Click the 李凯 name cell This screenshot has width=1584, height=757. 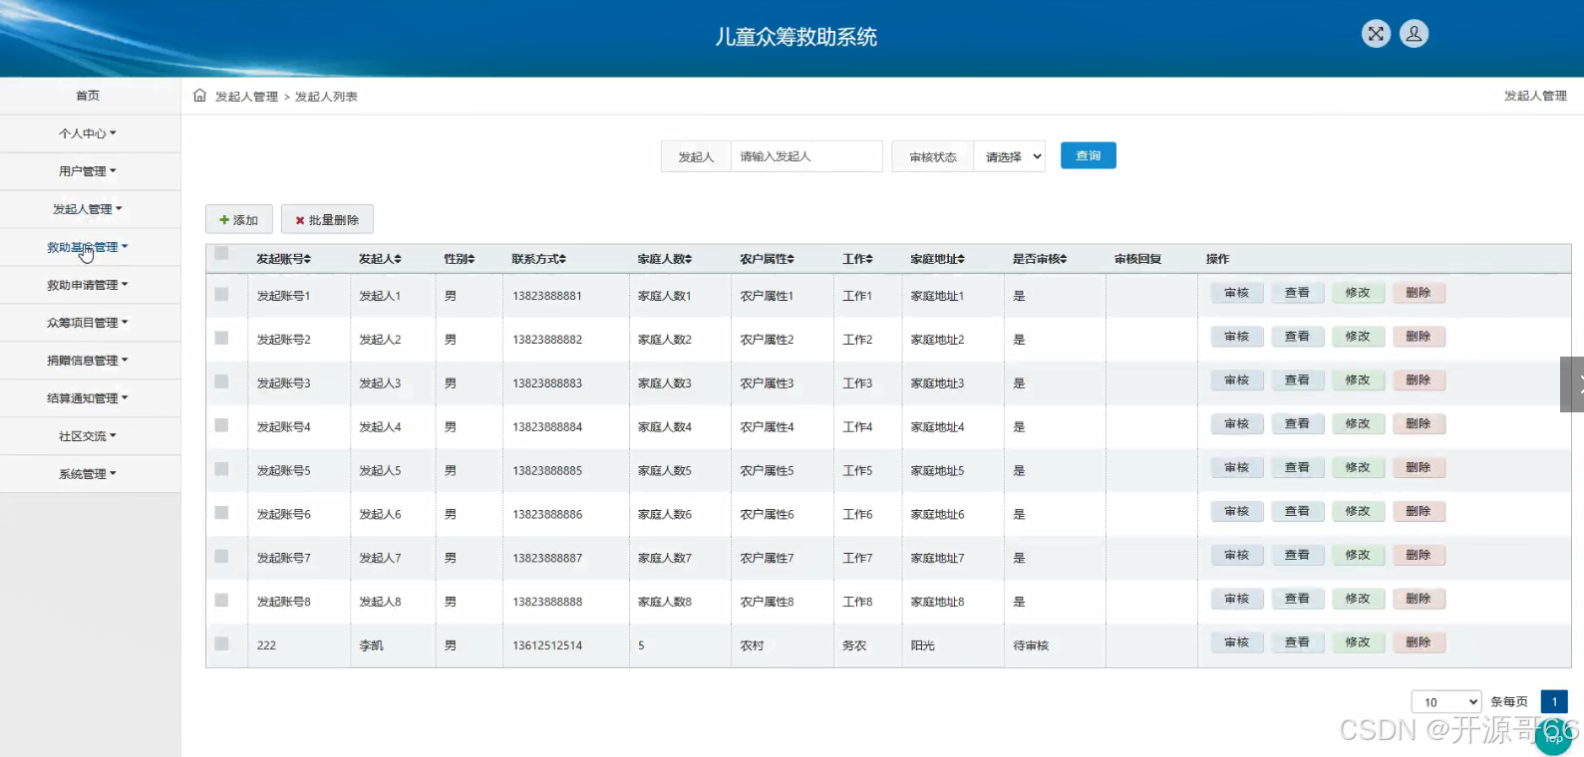point(371,645)
